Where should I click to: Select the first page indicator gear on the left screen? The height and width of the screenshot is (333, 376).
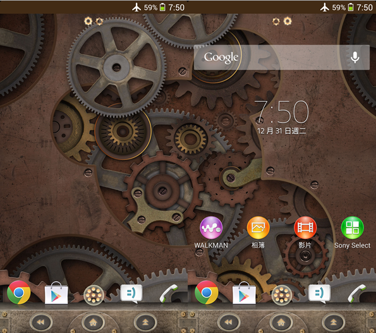click(x=88, y=21)
